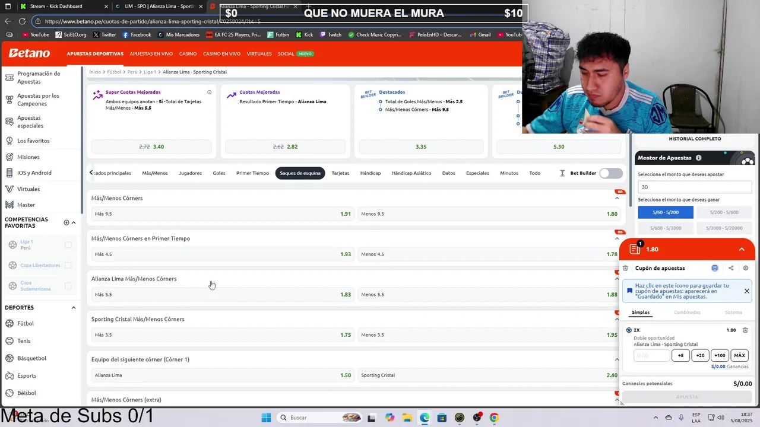This screenshot has width=760, height=427.
Task: Open Casino in top menu
Action: coord(188,54)
